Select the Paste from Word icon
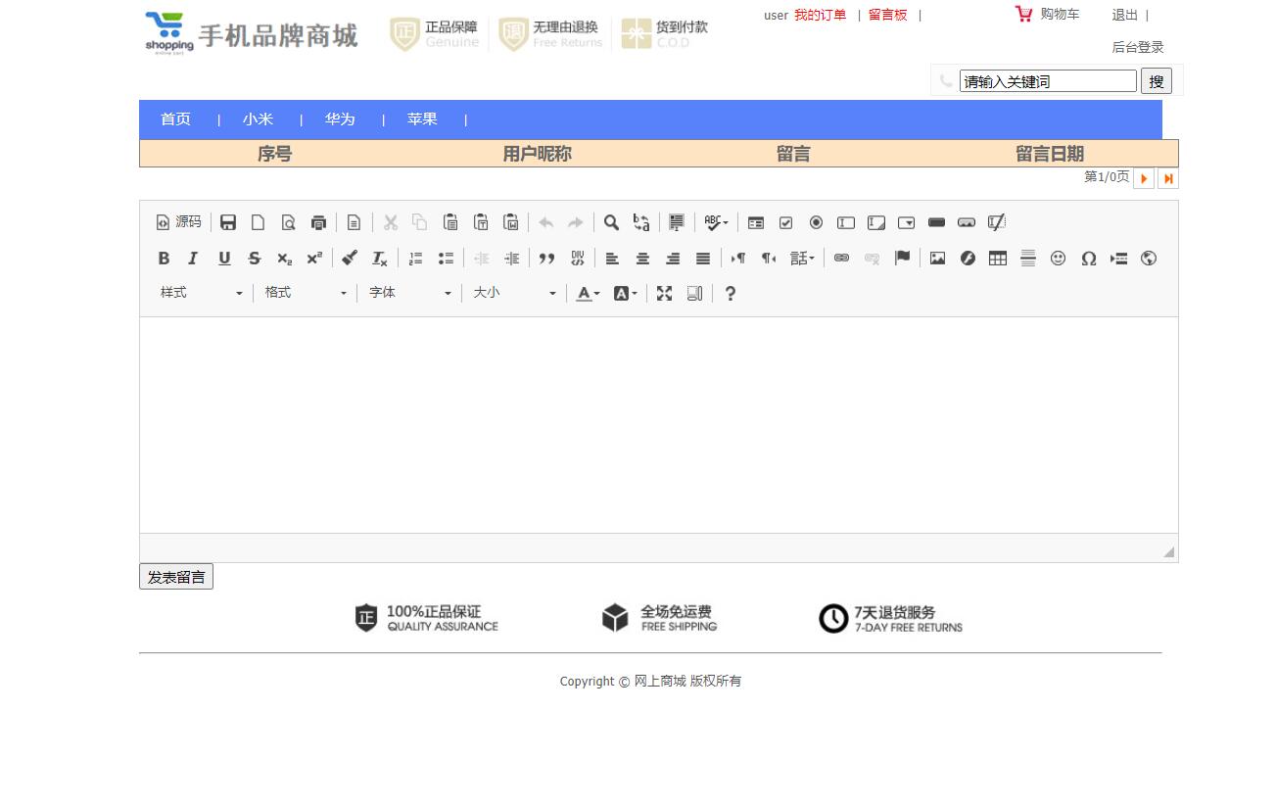 tap(510, 222)
